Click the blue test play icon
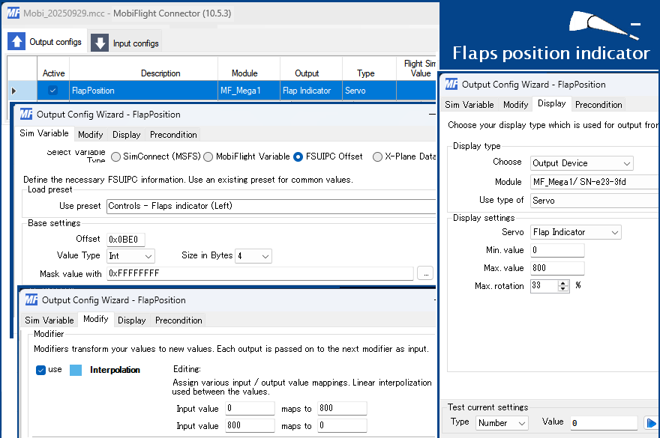 coord(651,423)
